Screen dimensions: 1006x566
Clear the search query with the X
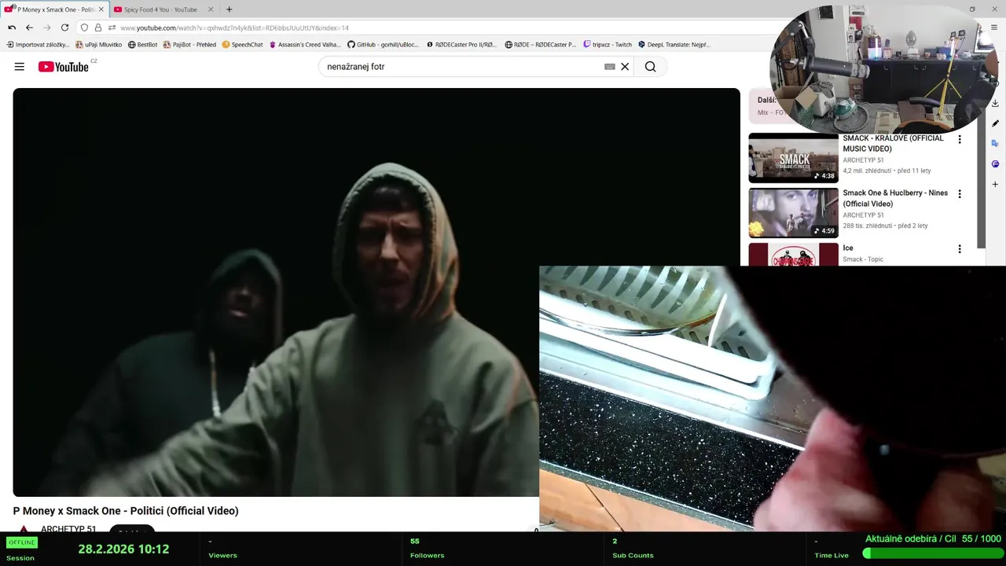(x=625, y=67)
